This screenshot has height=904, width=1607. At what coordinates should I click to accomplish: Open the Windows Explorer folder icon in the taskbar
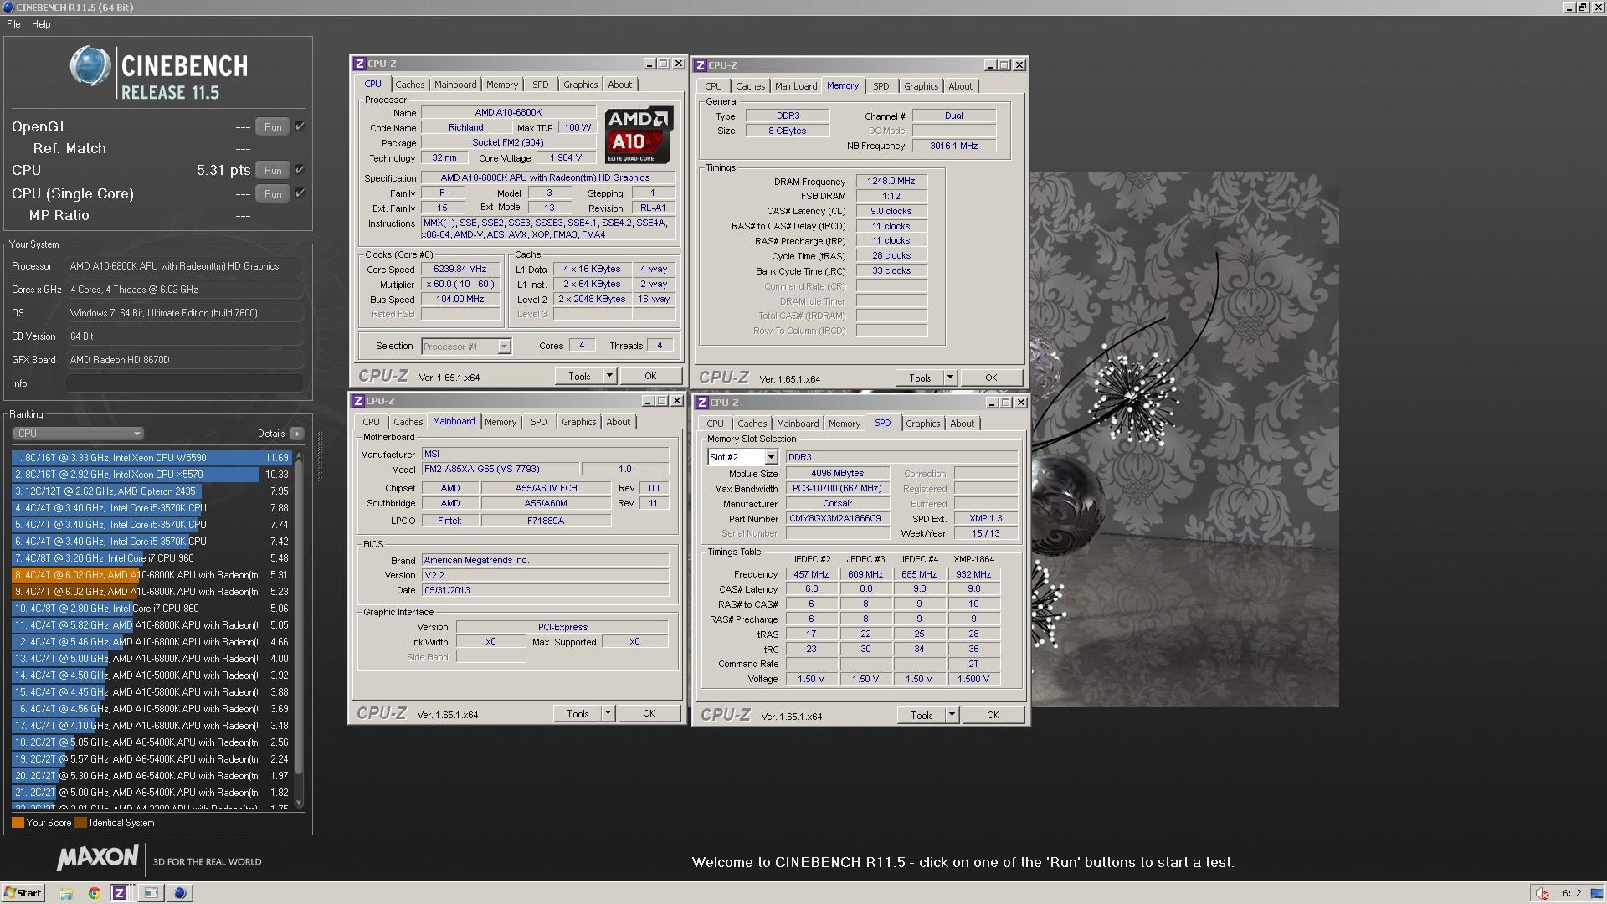coord(66,893)
